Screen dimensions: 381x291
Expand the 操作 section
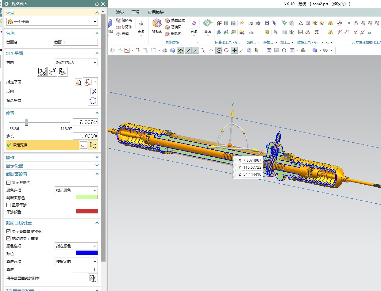[52, 157]
